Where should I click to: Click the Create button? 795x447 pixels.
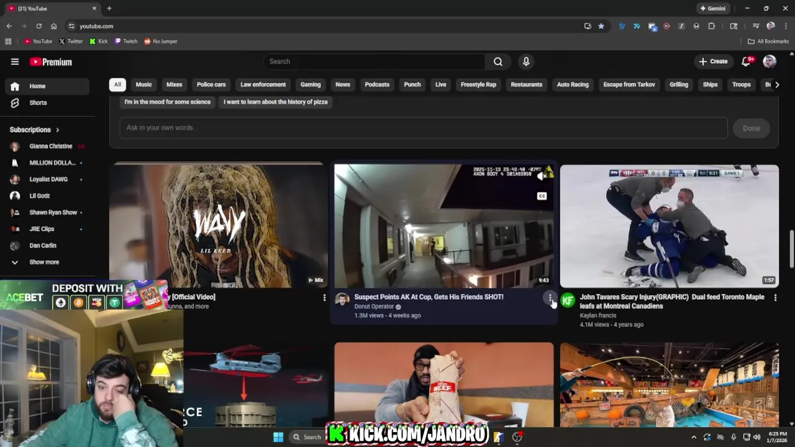pos(713,61)
